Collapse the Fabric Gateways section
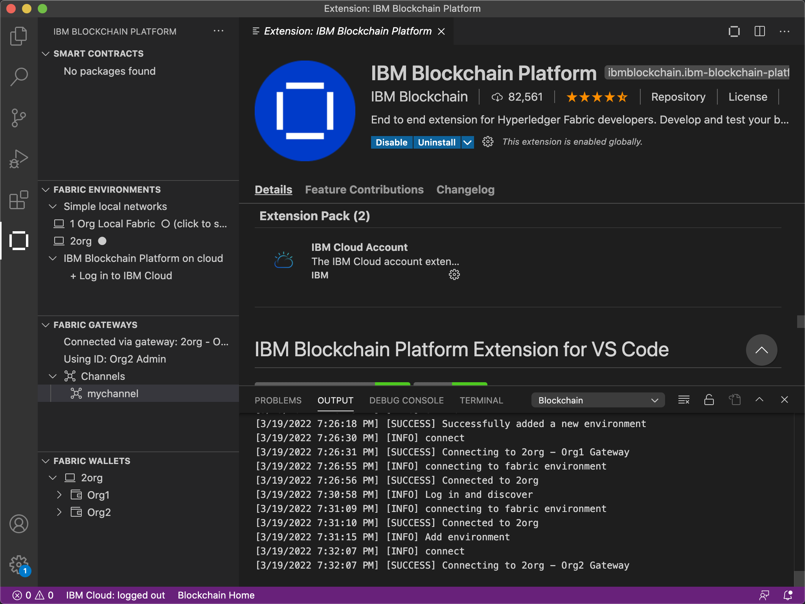The image size is (805, 604). (x=46, y=325)
